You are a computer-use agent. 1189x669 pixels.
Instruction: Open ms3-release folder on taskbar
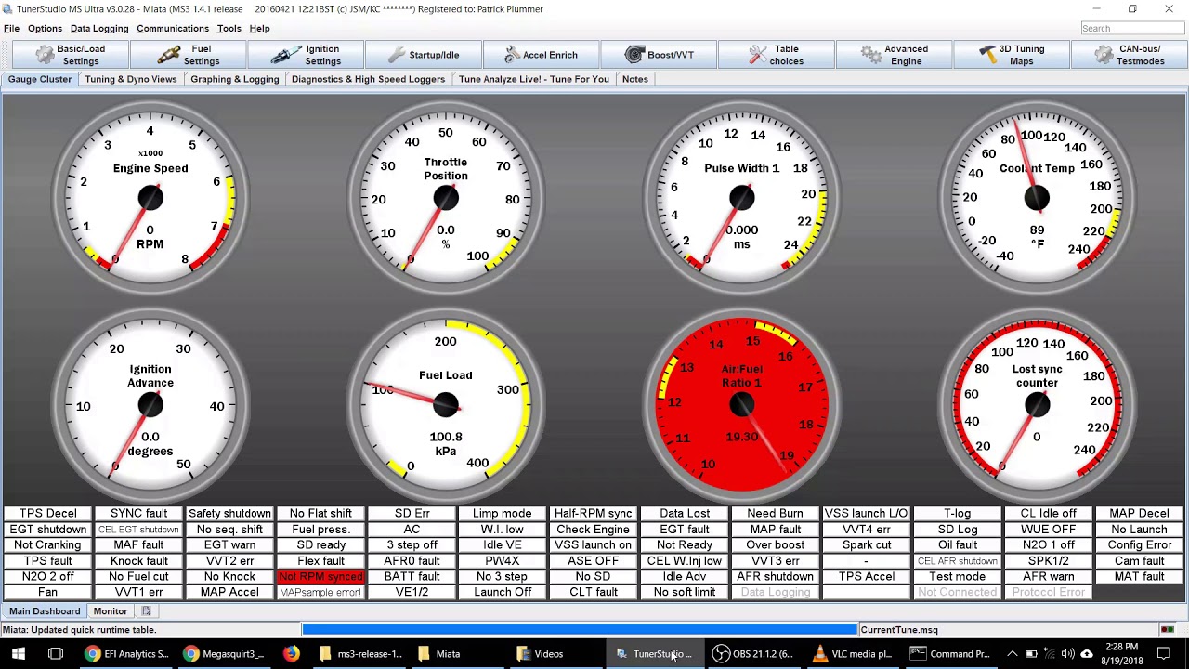[x=359, y=654]
